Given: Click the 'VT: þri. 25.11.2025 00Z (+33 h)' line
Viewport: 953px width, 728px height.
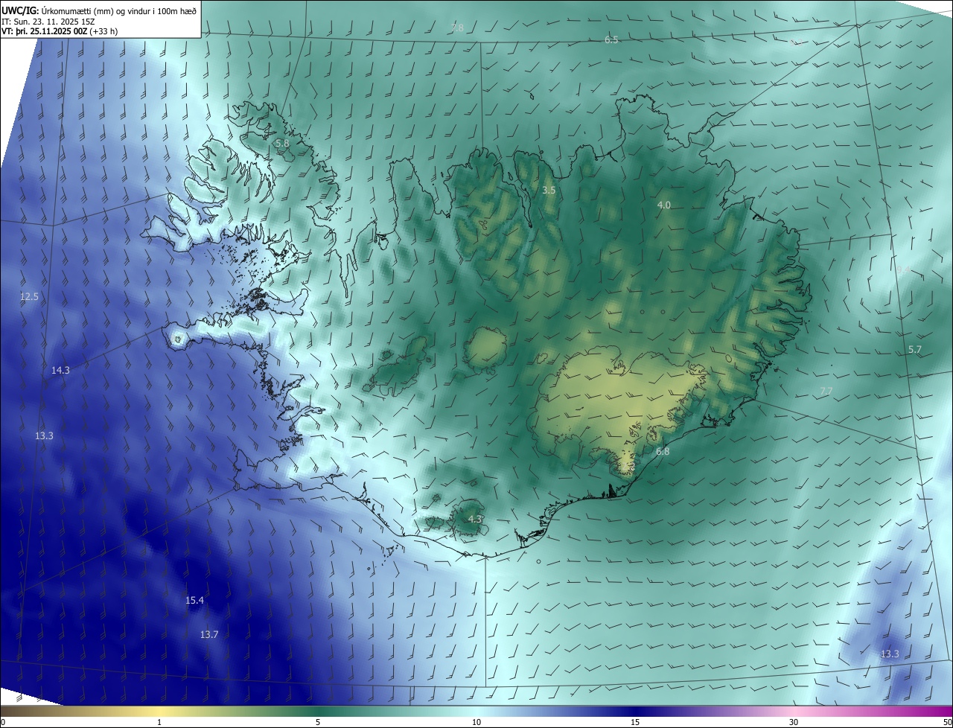Looking at the screenshot, I should pyautogui.click(x=60, y=31).
